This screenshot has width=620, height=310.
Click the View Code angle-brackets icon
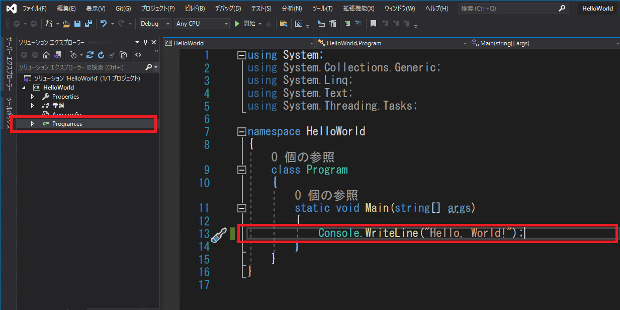pyautogui.click(x=138, y=55)
